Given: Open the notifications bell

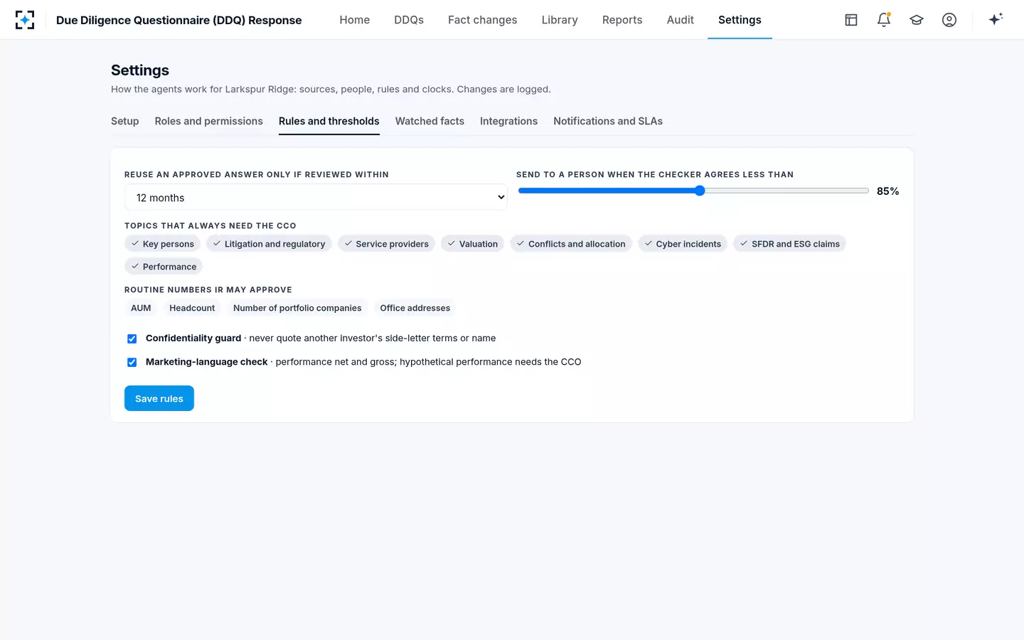Looking at the screenshot, I should coord(884,20).
